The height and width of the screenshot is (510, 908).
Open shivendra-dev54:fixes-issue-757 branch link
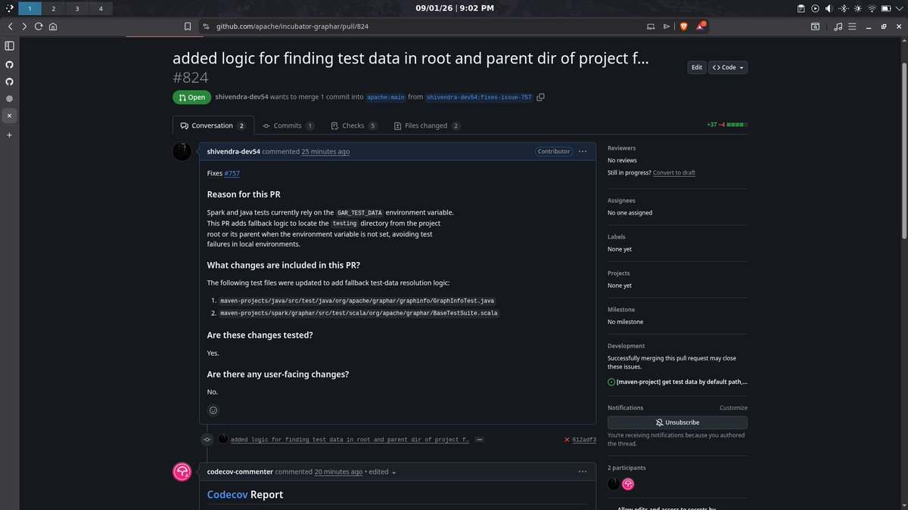click(479, 97)
